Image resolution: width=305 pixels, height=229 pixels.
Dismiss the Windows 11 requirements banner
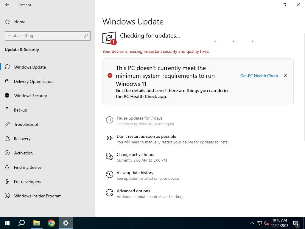tap(286, 75)
